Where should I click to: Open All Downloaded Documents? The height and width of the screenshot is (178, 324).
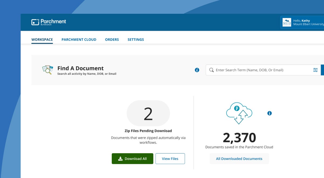coord(239,159)
